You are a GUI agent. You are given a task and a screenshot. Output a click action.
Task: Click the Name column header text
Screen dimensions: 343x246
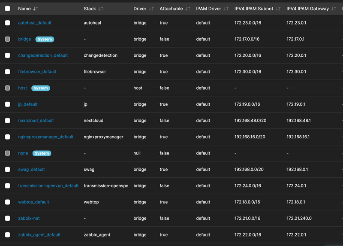click(24, 9)
